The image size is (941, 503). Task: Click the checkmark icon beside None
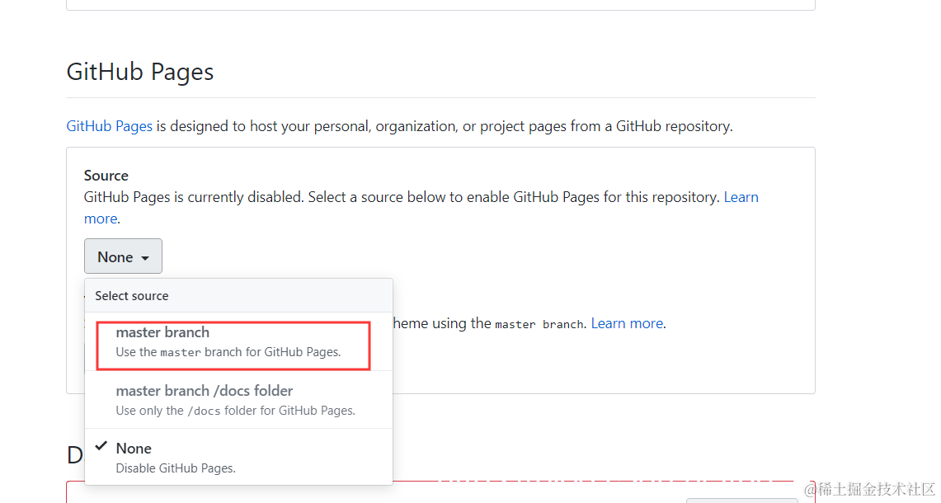point(101,446)
